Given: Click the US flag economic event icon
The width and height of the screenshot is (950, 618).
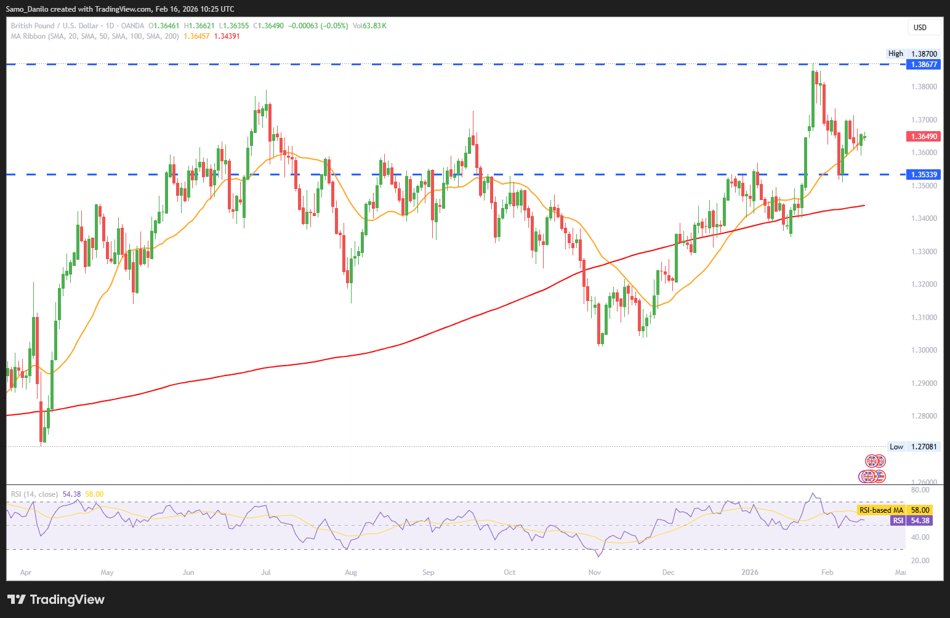Looking at the screenshot, I should click(x=880, y=476).
